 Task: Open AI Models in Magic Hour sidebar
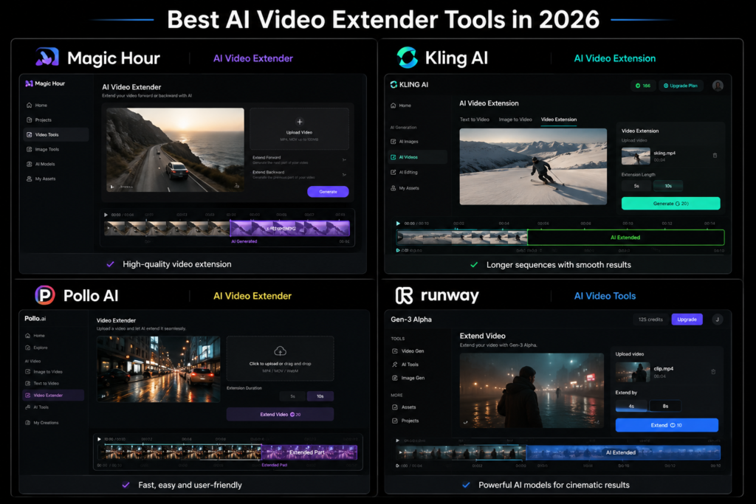(41, 164)
